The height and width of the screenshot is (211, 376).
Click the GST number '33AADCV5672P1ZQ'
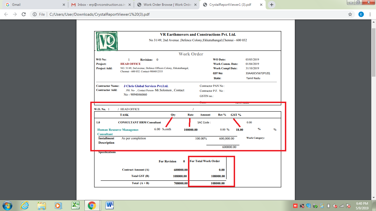(258, 73)
